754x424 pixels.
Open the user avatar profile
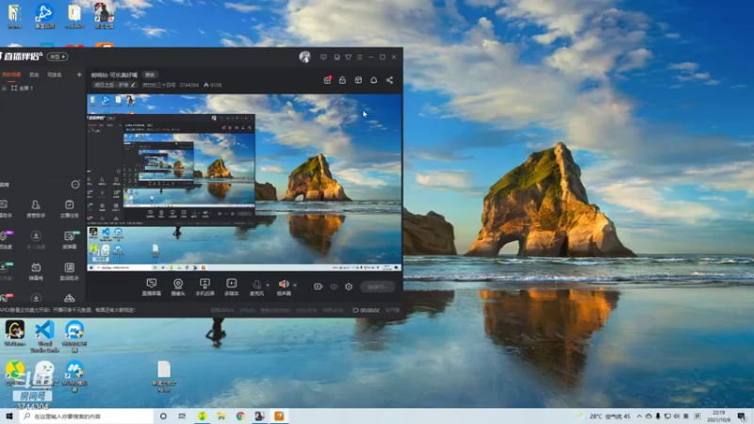pos(304,57)
